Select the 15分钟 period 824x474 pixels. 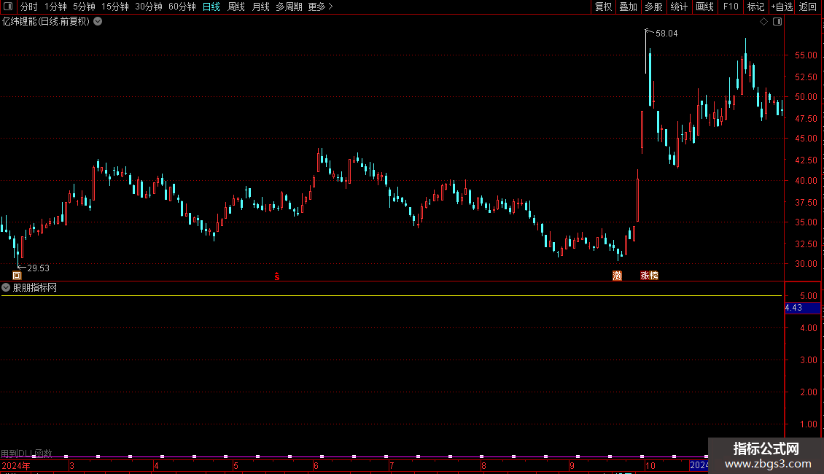[115, 7]
